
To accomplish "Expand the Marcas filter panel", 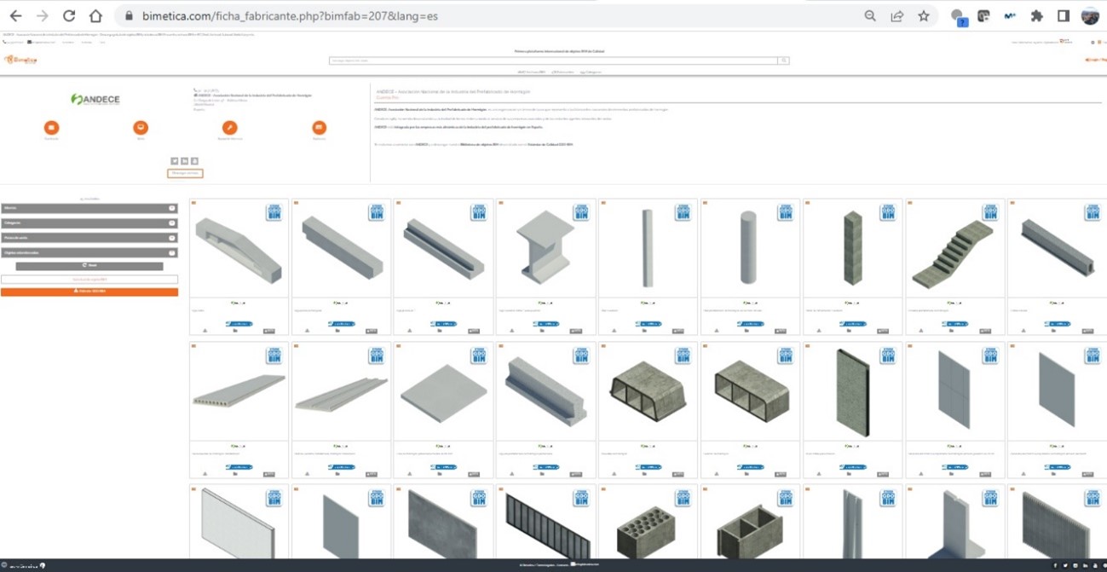I will click(89, 208).
